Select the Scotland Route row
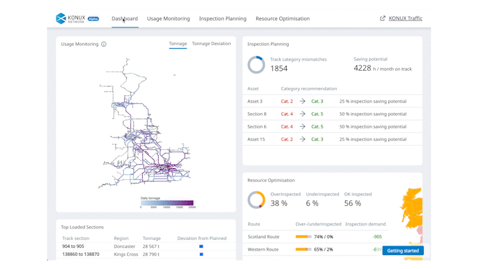Viewport: 478px width, 269px height. coord(317,236)
